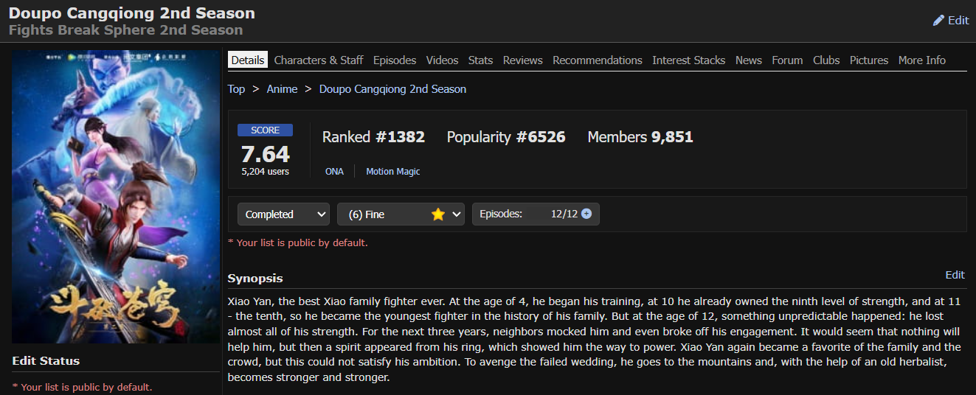Image resolution: width=976 pixels, height=395 pixels.
Task: Open the Clubs tab
Action: click(826, 60)
